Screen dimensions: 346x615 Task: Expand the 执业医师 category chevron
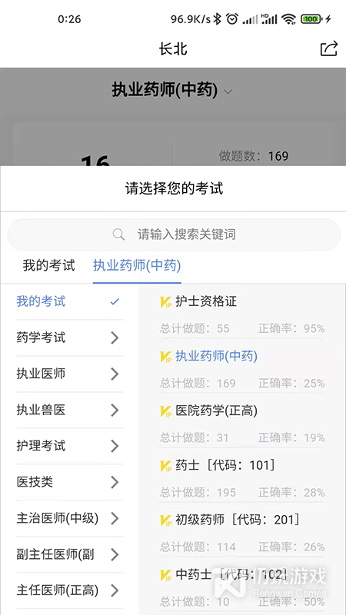click(115, 374)
